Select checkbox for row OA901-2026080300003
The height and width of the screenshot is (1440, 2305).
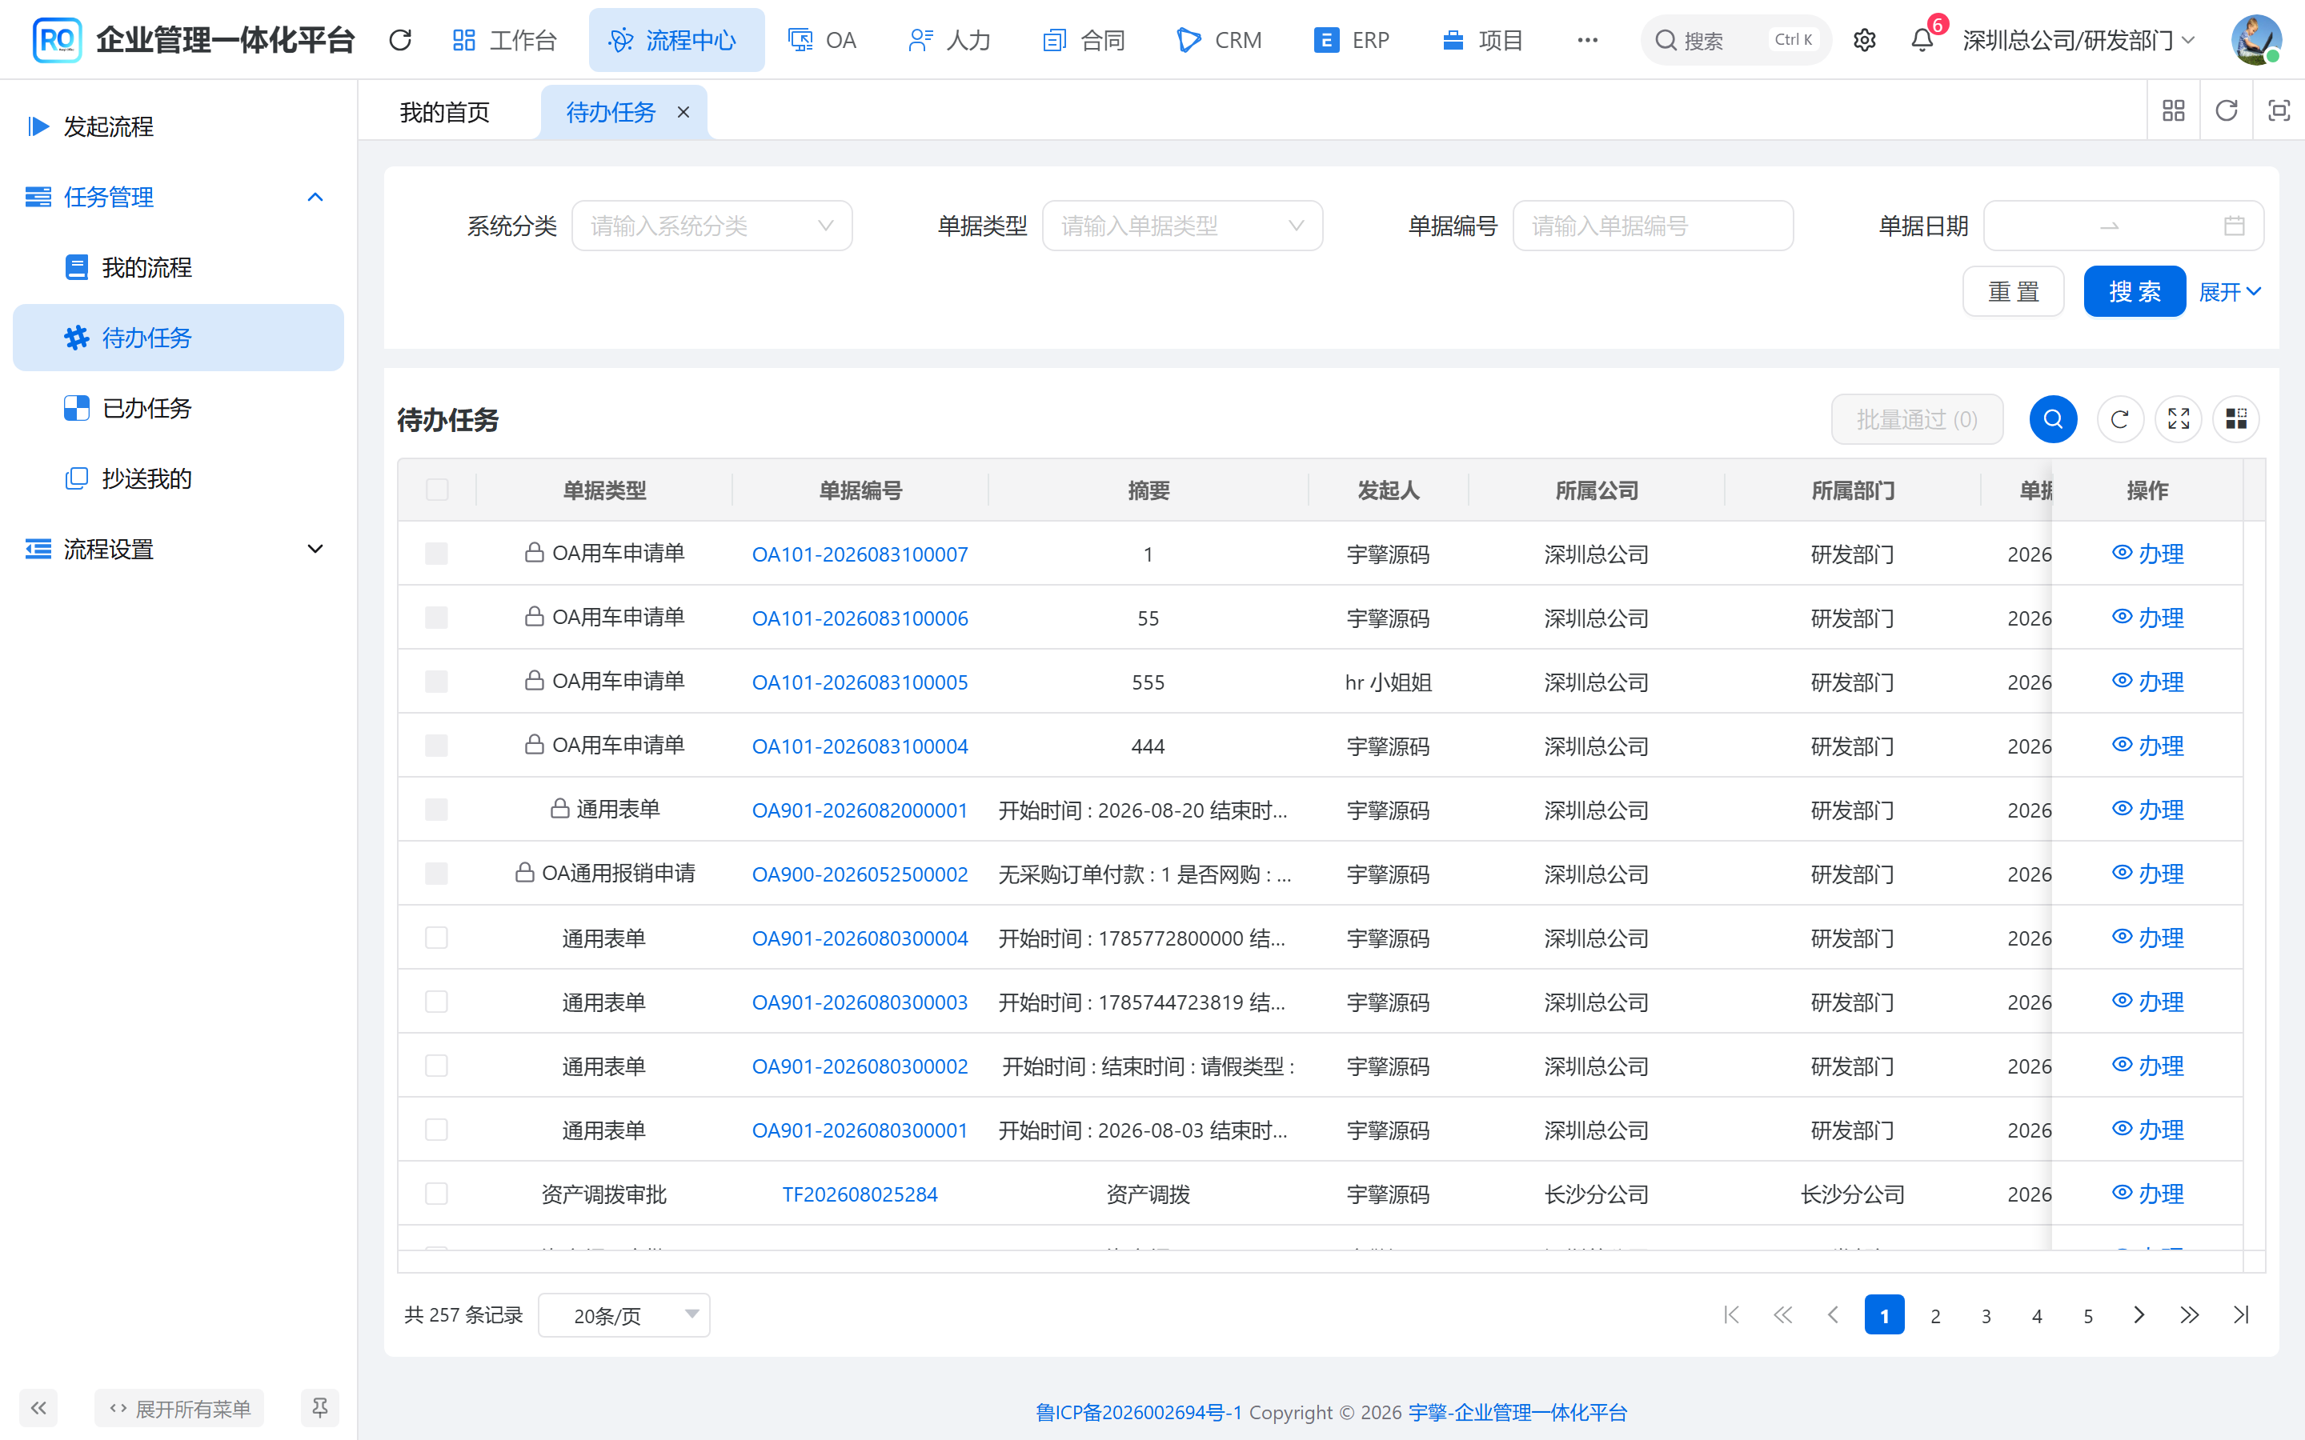pos(436,1001)
